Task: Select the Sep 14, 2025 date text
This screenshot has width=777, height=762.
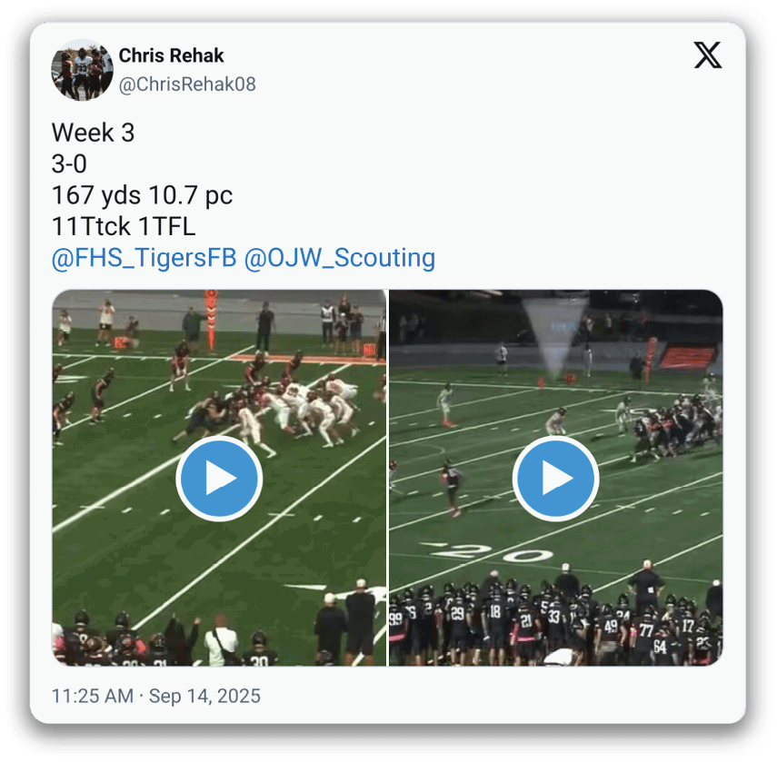Action: tap(204, 696)
